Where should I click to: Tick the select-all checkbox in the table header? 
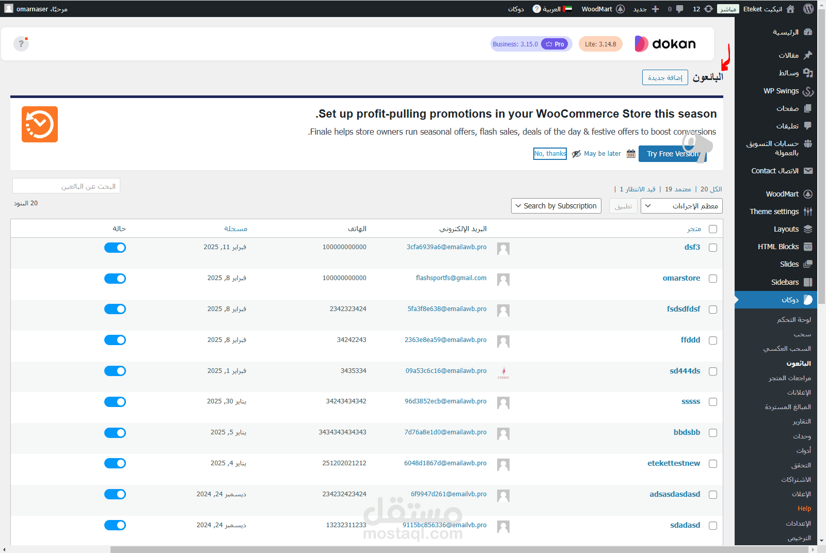pos(713,229)
